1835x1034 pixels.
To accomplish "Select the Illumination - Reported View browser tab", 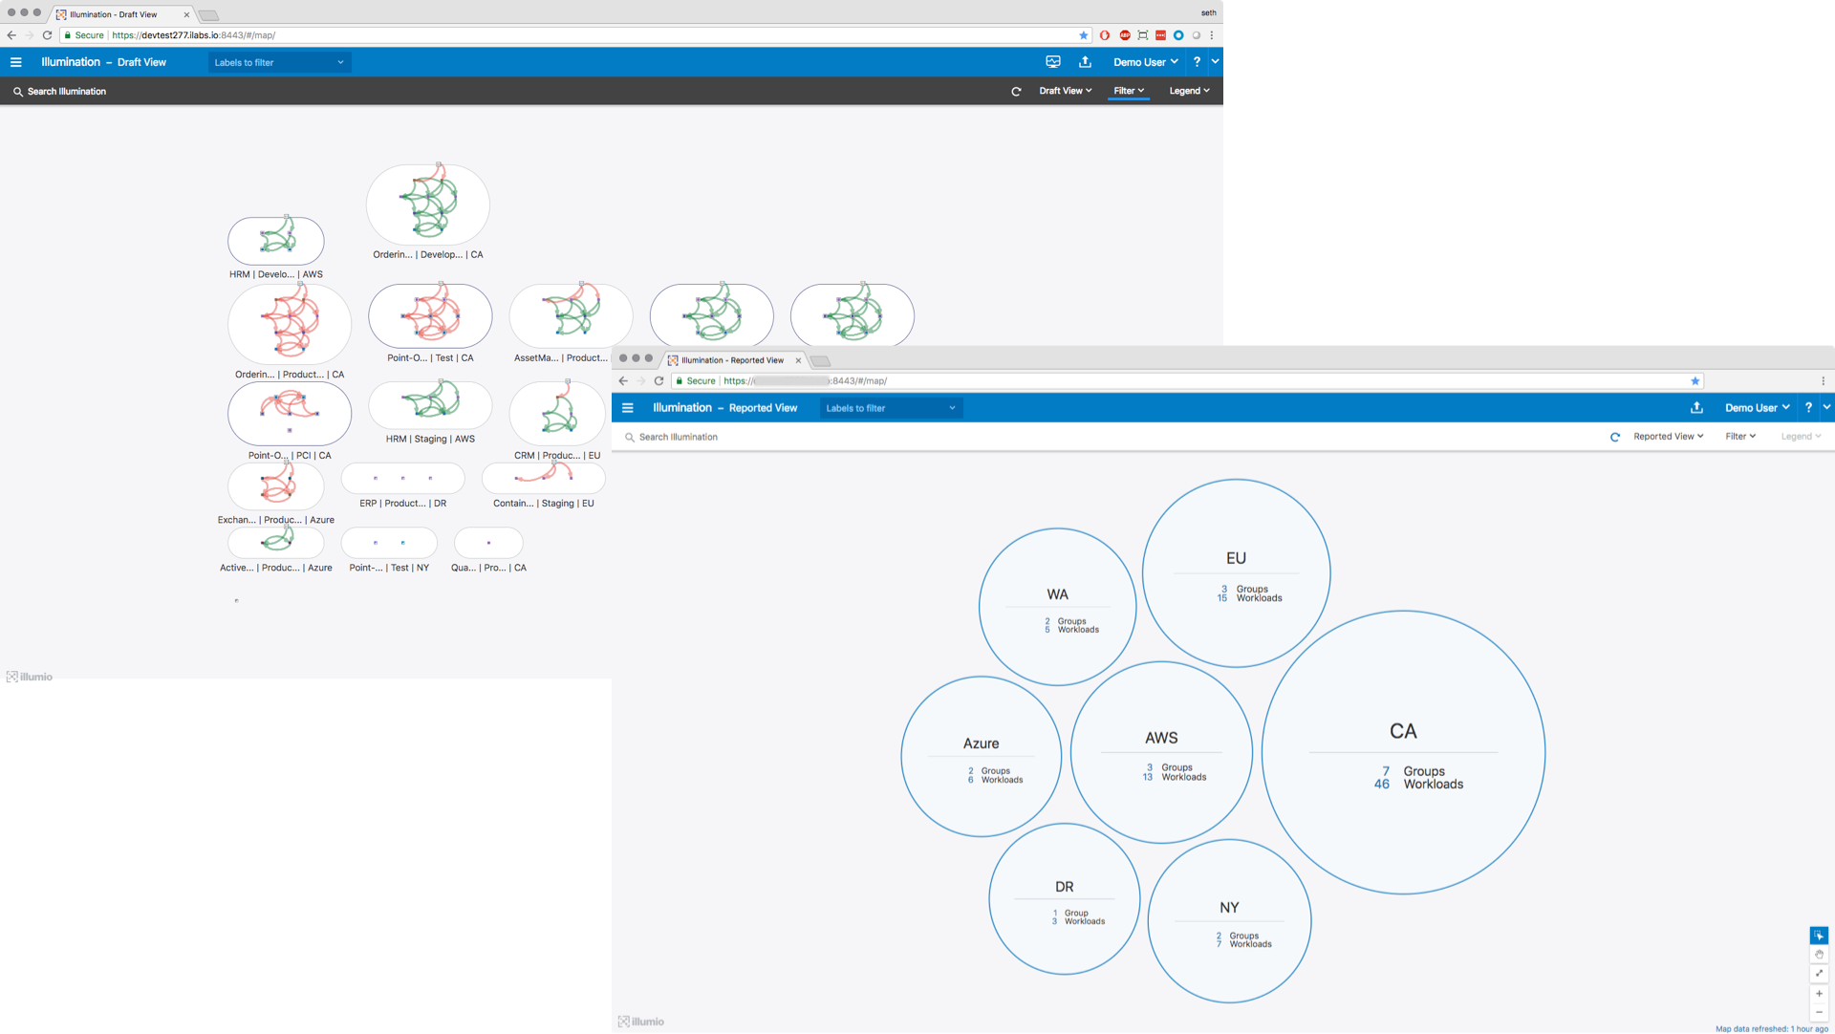I will [733, 360].
